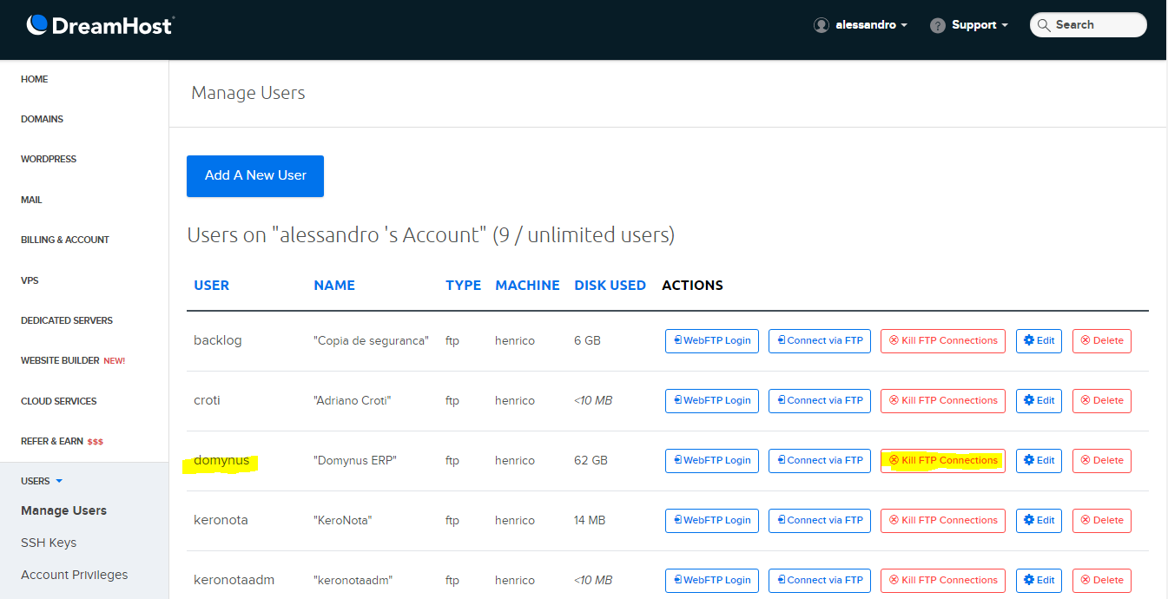Collapse the USERS sidebar section
Screen dimensions: 1168x599
[42, 481]
